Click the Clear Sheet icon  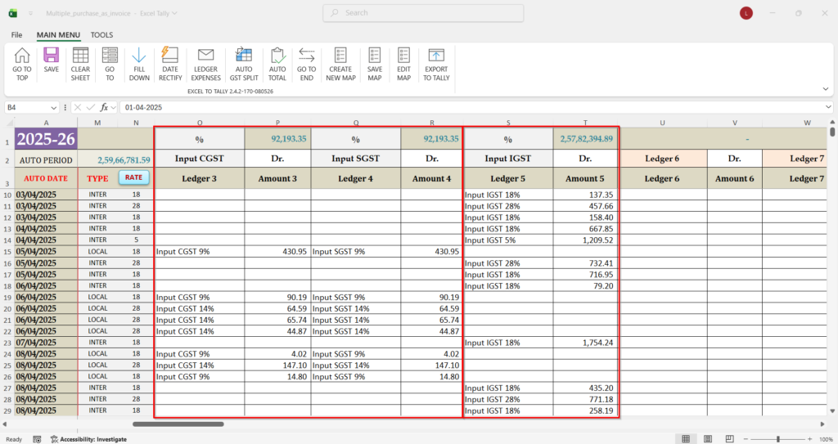tap(80, 56)
